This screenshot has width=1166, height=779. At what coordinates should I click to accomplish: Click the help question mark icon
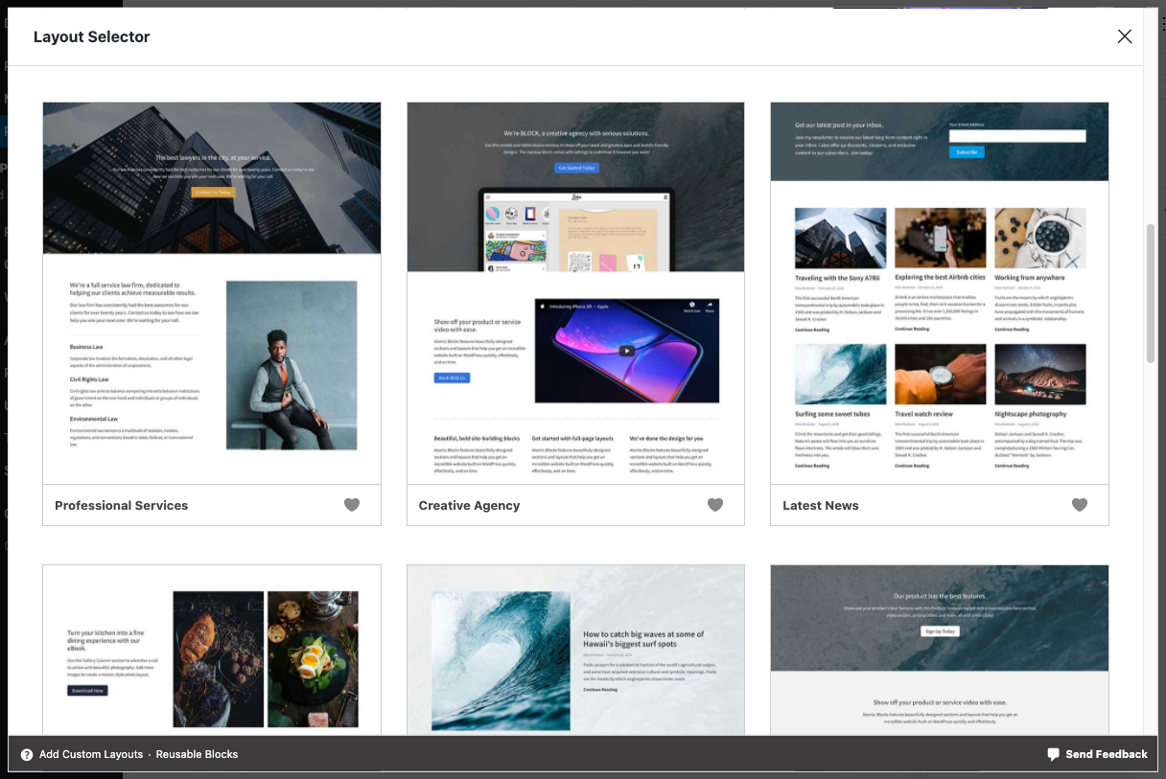27,754
